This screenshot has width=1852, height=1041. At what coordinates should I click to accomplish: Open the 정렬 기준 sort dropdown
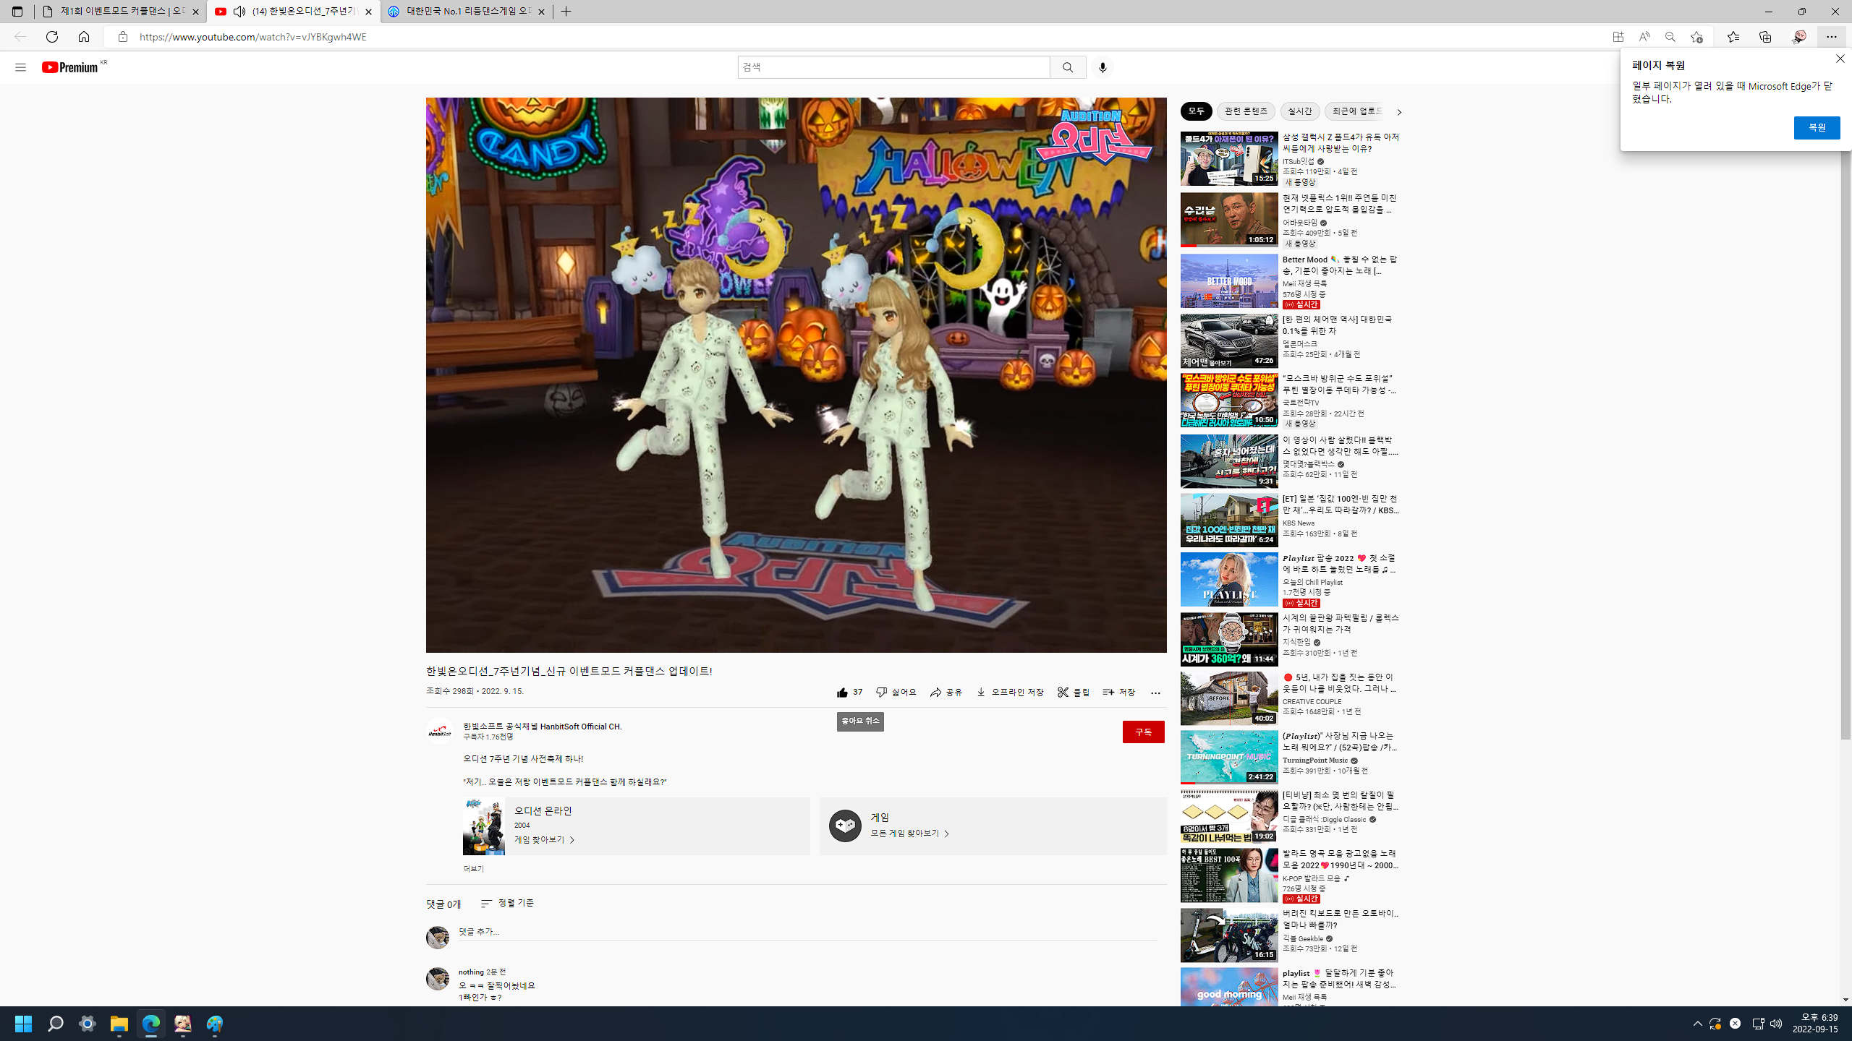tap(507, 904)
